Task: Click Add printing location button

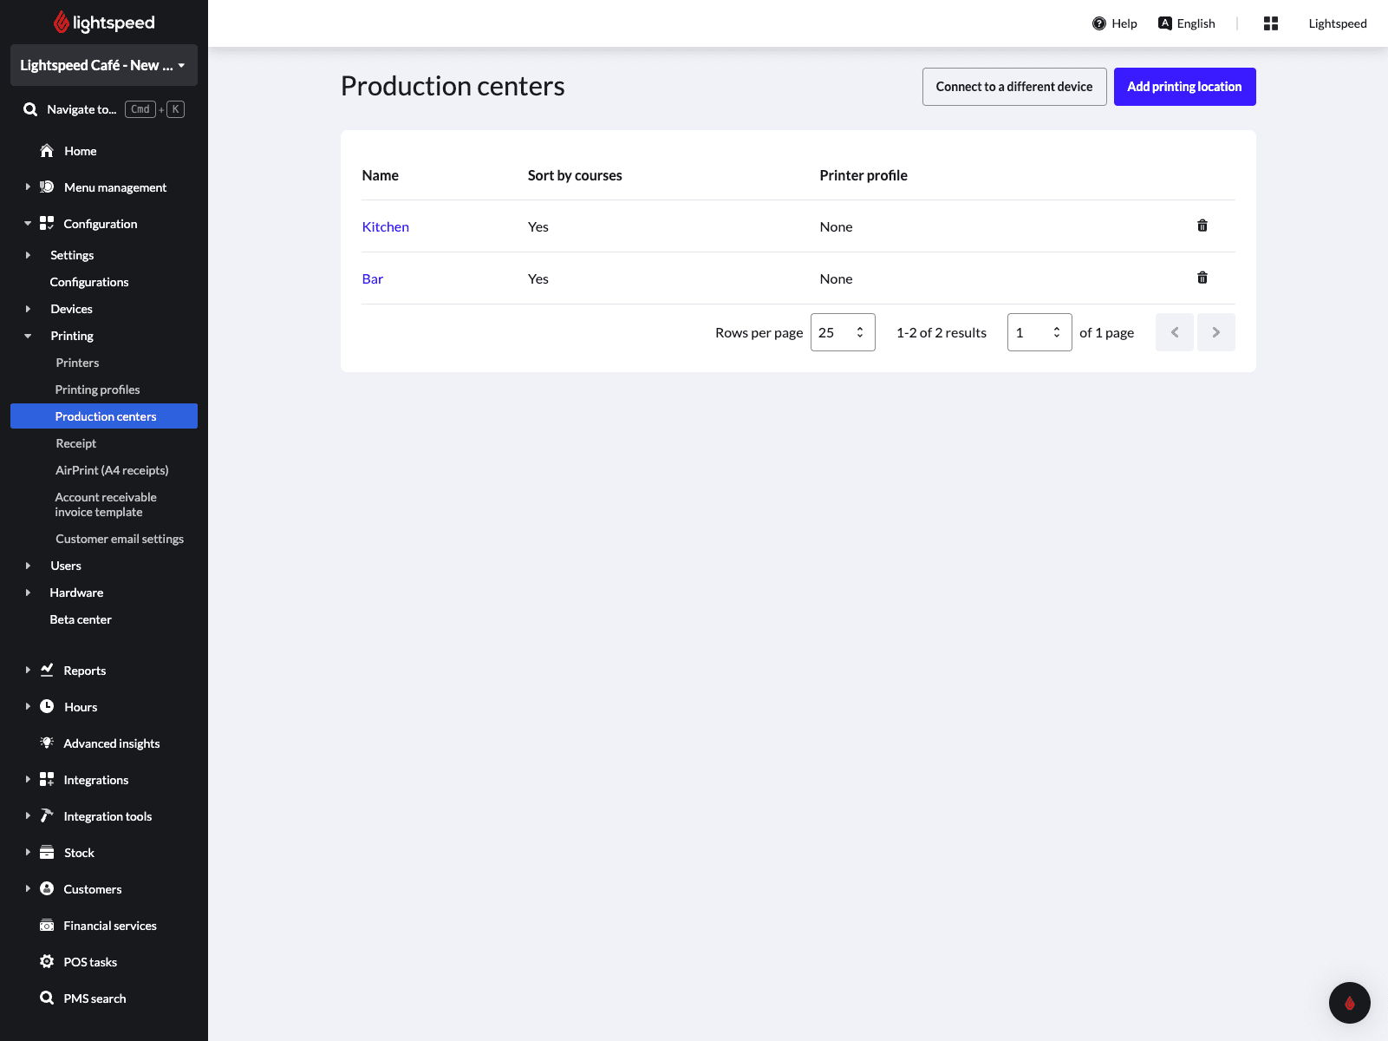Action: pyautogui.click(x=1183, y=87)
